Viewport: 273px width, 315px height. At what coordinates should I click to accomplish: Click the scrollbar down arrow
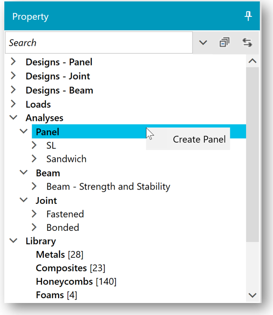pyautogui.click(x=252, y=295)
